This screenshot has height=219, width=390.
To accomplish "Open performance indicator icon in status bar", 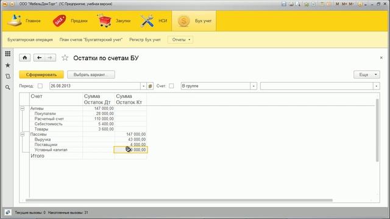I will coord(8,212).
